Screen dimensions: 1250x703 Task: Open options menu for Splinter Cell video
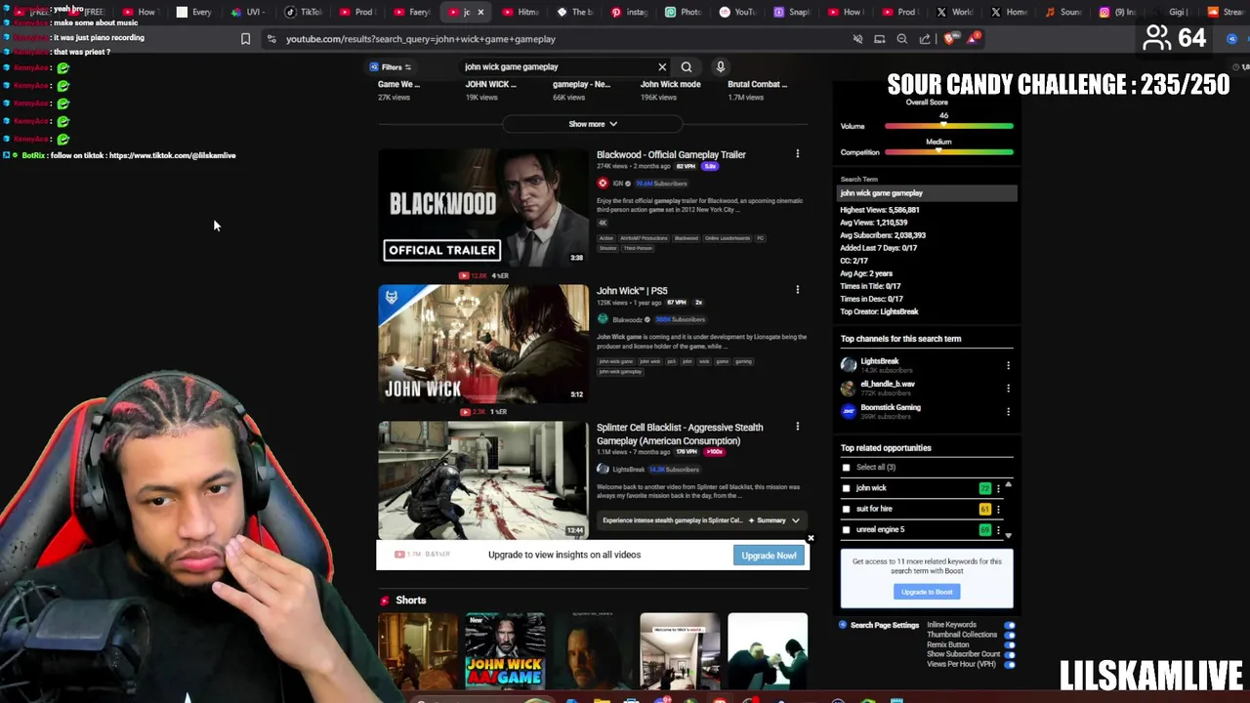tap(797, 427)
